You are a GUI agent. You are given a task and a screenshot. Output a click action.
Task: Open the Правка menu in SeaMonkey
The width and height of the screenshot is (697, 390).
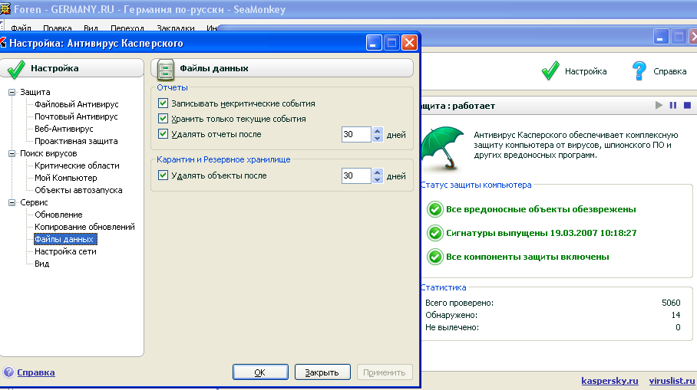tap(58, 28)
